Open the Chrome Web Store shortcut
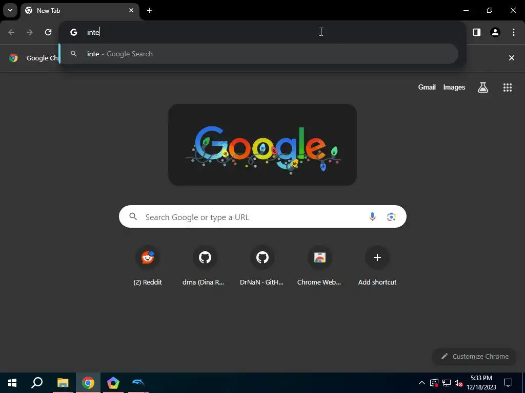 pyautogui.click(x=319, y=266)
